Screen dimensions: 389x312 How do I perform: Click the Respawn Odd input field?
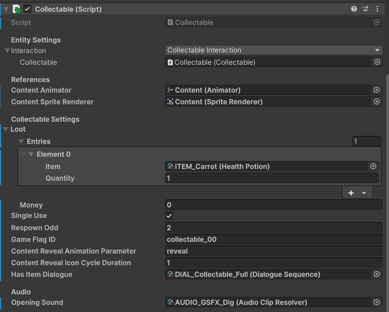pos(274,227)
